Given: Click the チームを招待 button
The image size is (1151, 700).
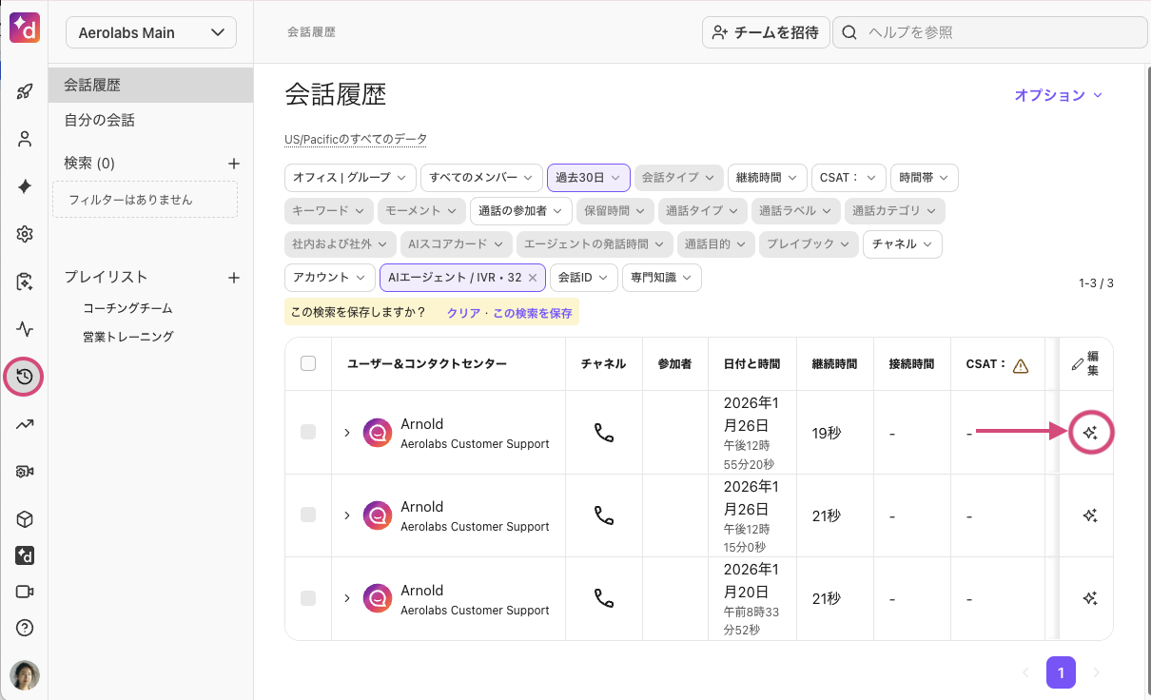Looking at the screenshot, I should point(766,31).
